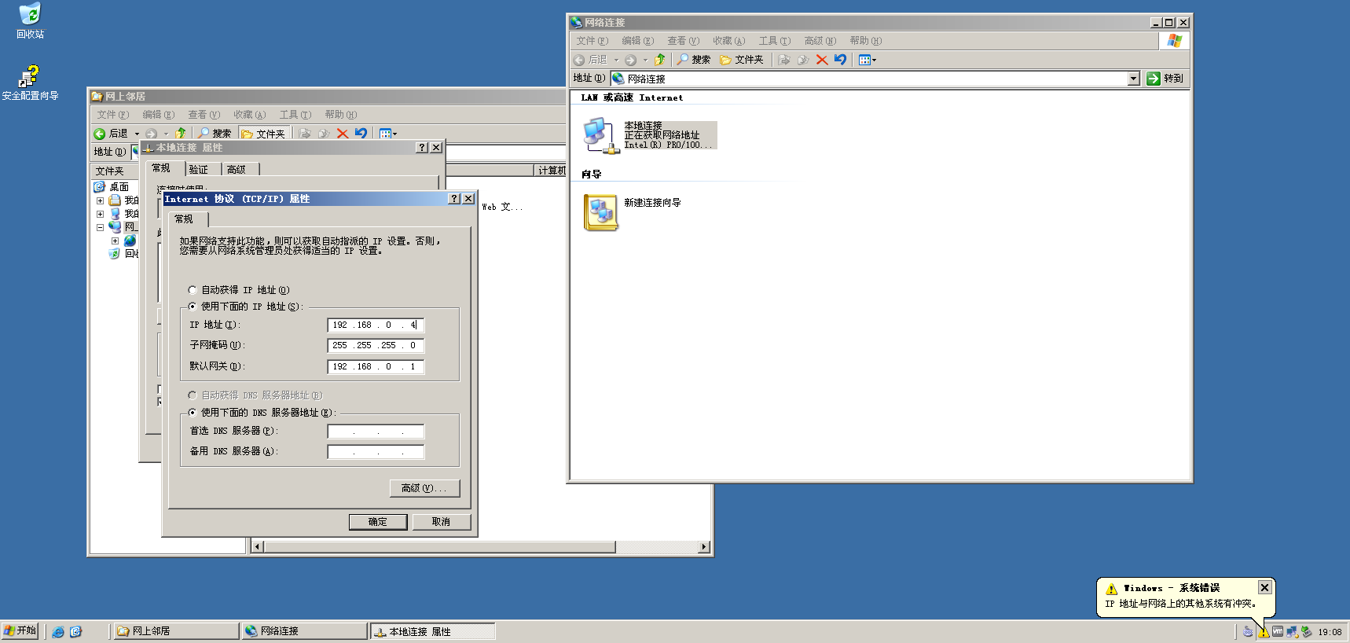Click the IP conflict warning tray icon

coord(1264,632)
